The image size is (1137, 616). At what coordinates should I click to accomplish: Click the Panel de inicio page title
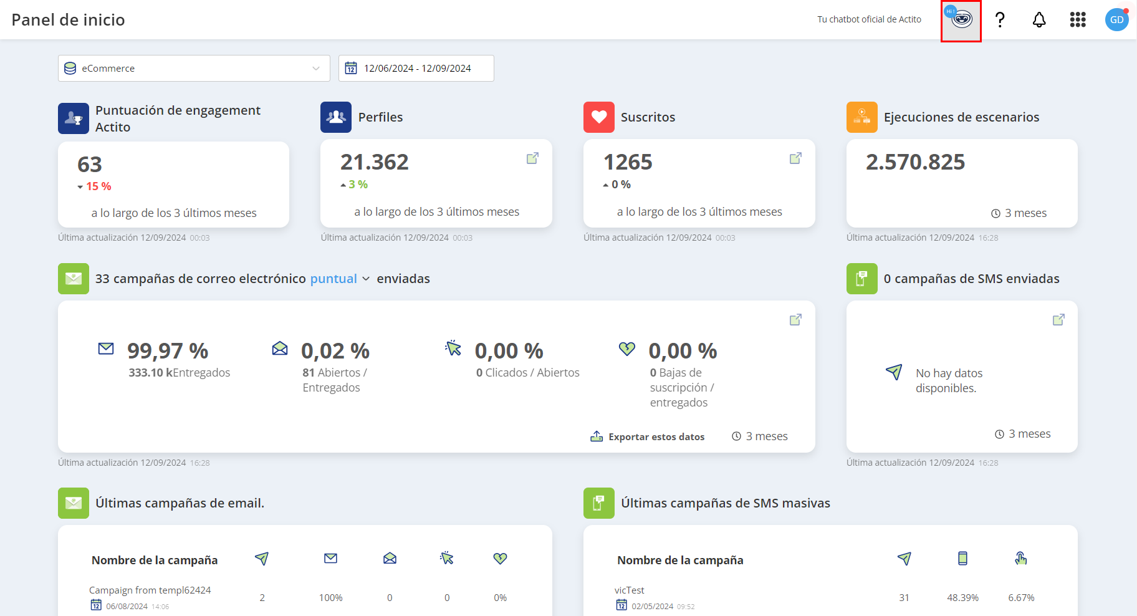pos(69,20)
